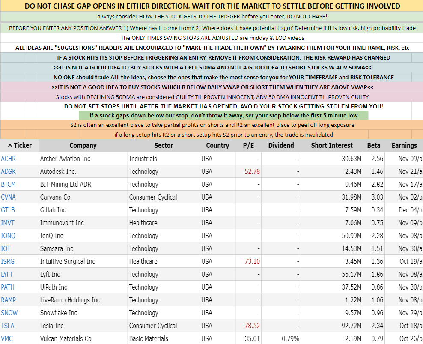Click the 2.82 beta value for BIT Mining
The image size is (423, 344).
[x=377, y=184]
